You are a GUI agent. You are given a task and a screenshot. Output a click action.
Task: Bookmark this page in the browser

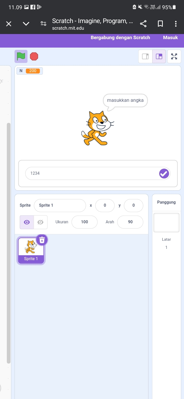tap(160, 24)
